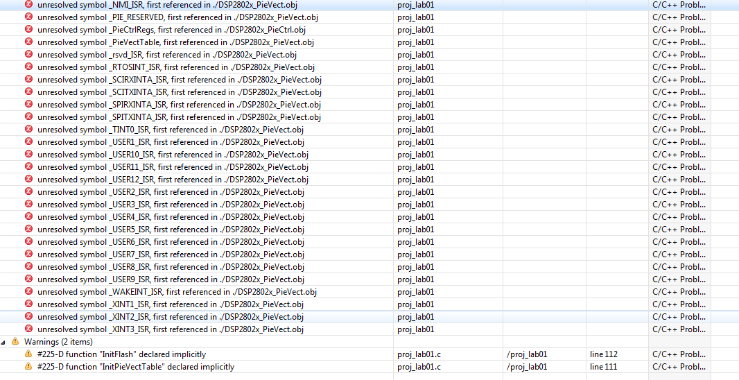Click error icon for _USER10_ISR row
The image size is (739, 380).
tap(28, 154)
